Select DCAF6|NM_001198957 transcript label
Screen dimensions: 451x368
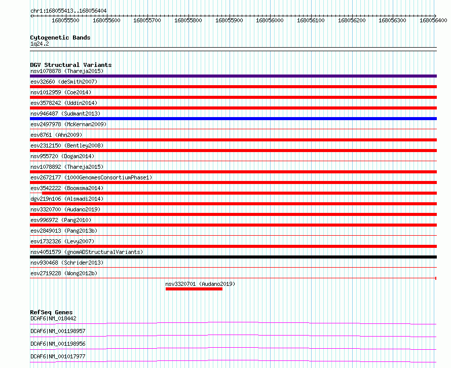pyautogui.click(x=58, y=331)
